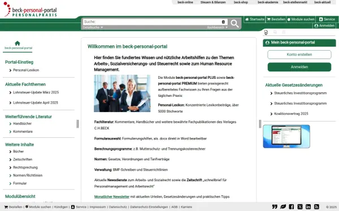Switch to Steuern & Bilanzen tab

213,2
